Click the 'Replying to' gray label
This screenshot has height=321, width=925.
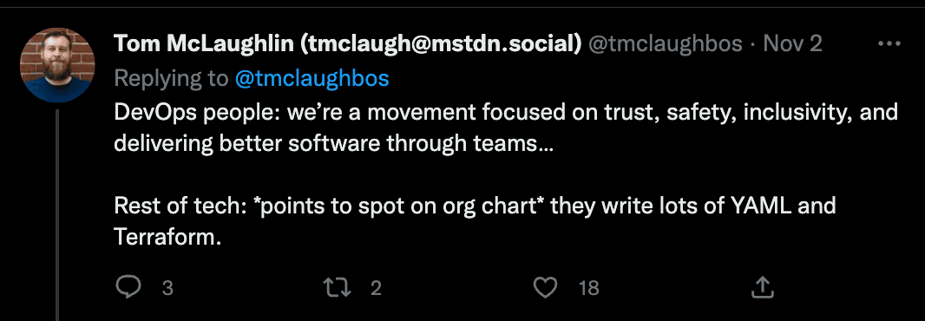pos(171,78)
